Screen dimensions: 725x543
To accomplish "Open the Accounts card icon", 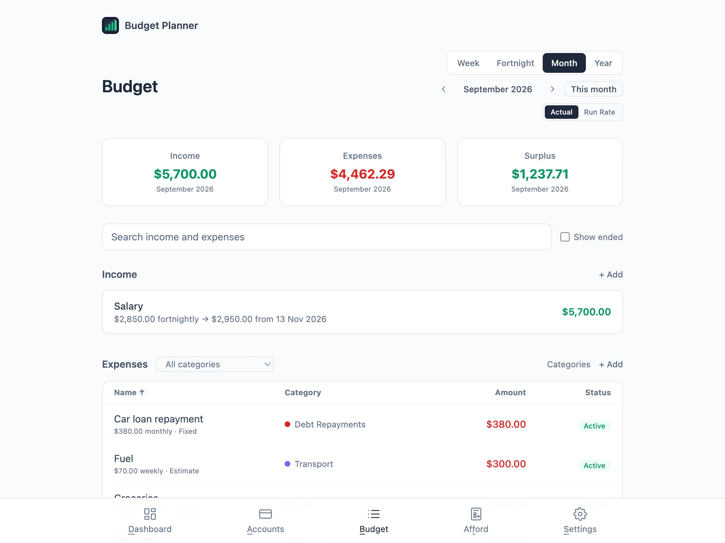I will [266, 514].
